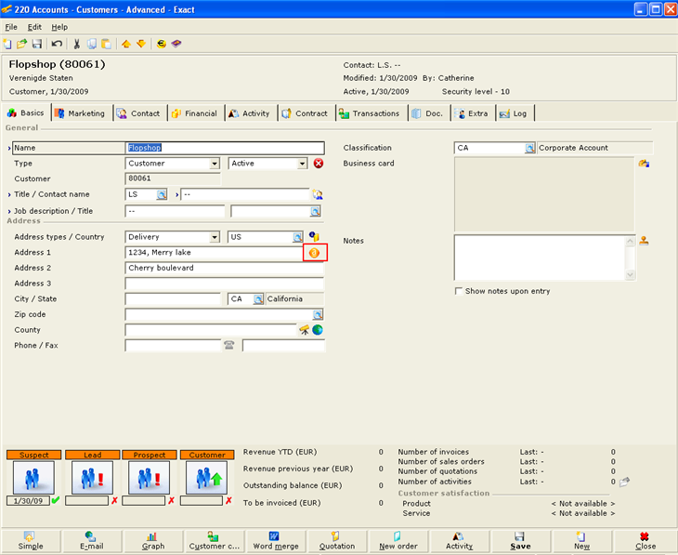Click the Save disk icon in toolbar
The image size is (678, 555).
(37, 44)
